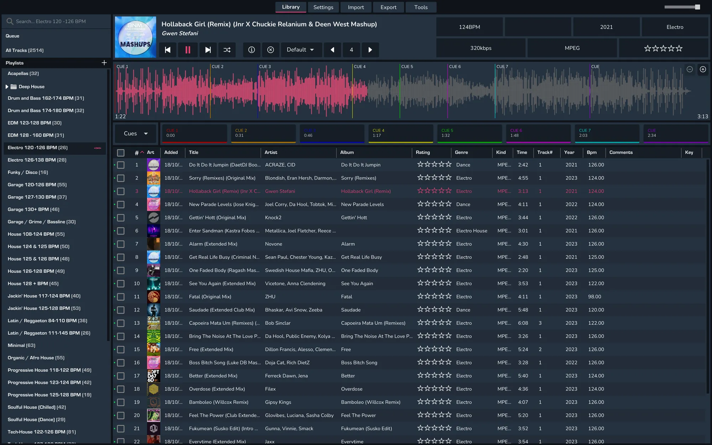This screenshot has height=445, width=712.
Task: Expand the Deep House folder
Action: coord(7,87)
